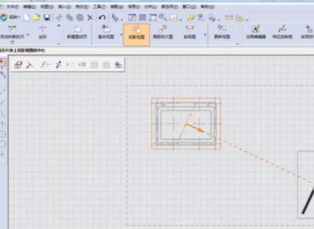Expand the » overflow chevron beside 坐标

(59, 26)
